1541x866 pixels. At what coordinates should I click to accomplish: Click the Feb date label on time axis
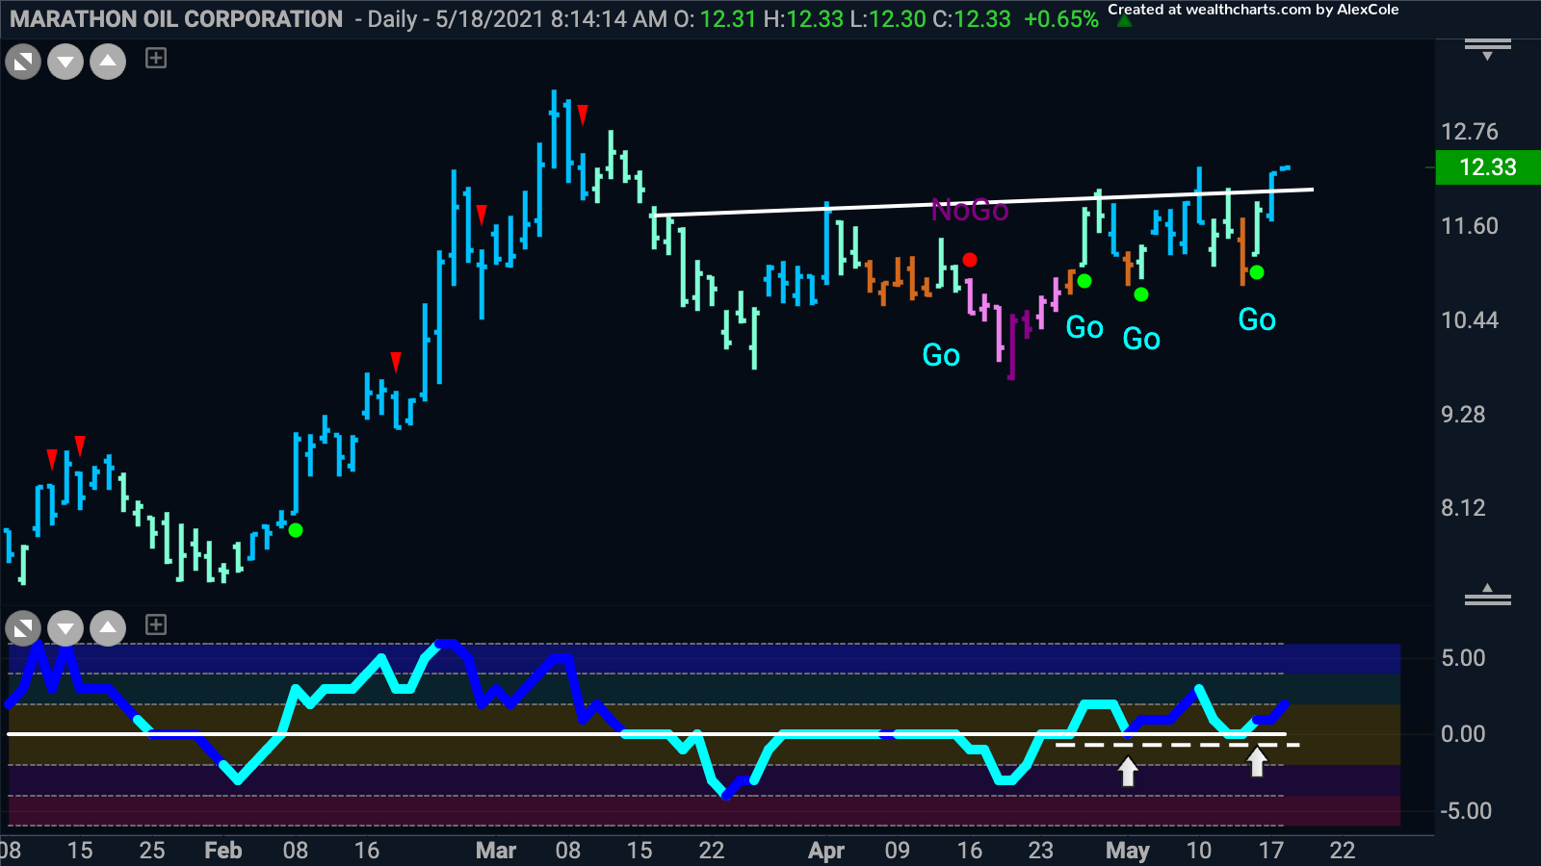(x=223, y=851)
